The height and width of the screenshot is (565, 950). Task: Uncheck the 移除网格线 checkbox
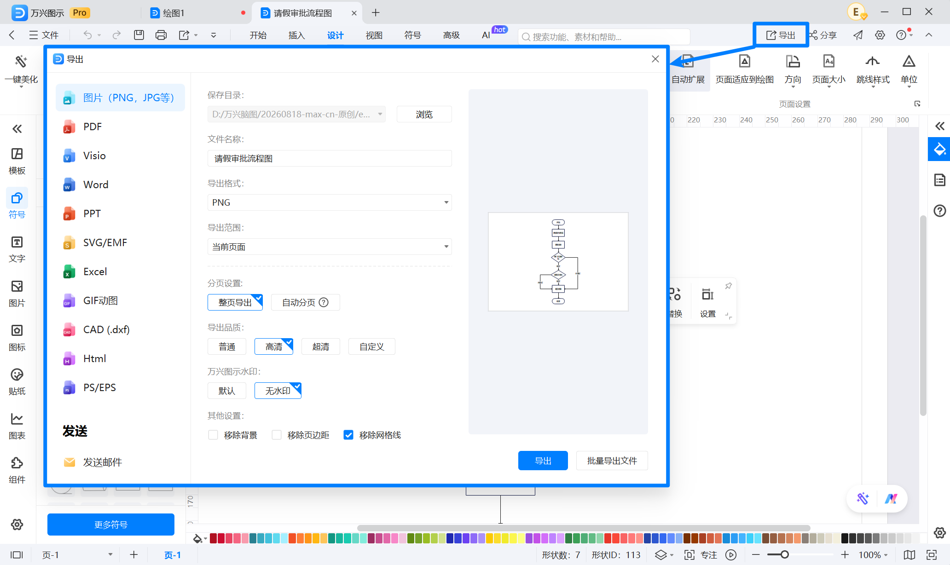pos(348,435)
